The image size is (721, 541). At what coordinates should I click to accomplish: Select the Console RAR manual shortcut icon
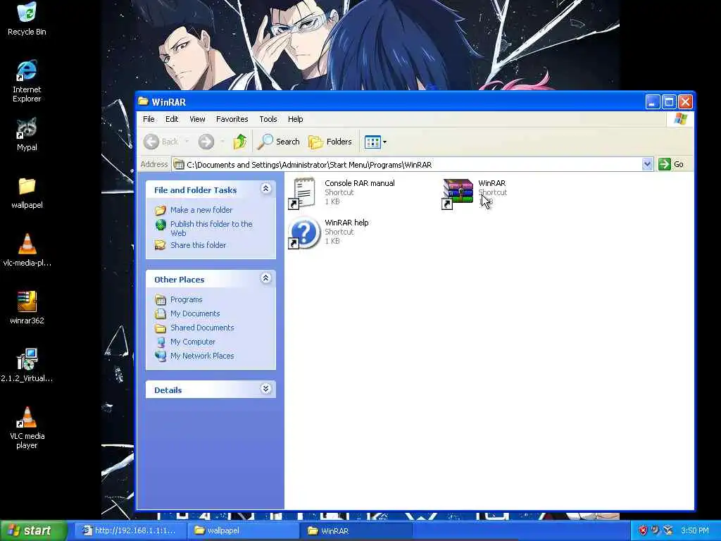(303, 193)
